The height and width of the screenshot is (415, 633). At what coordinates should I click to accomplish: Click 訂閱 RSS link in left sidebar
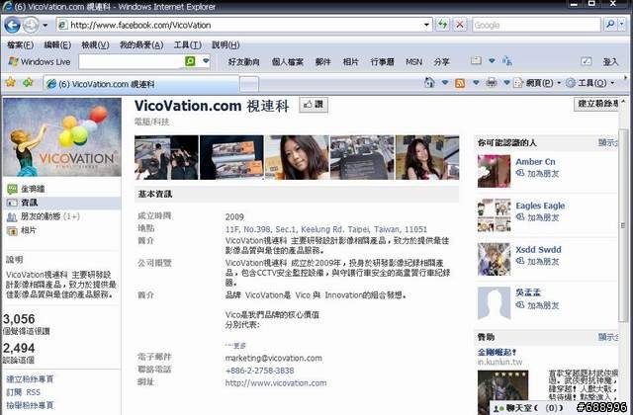(x=24, y=392)
